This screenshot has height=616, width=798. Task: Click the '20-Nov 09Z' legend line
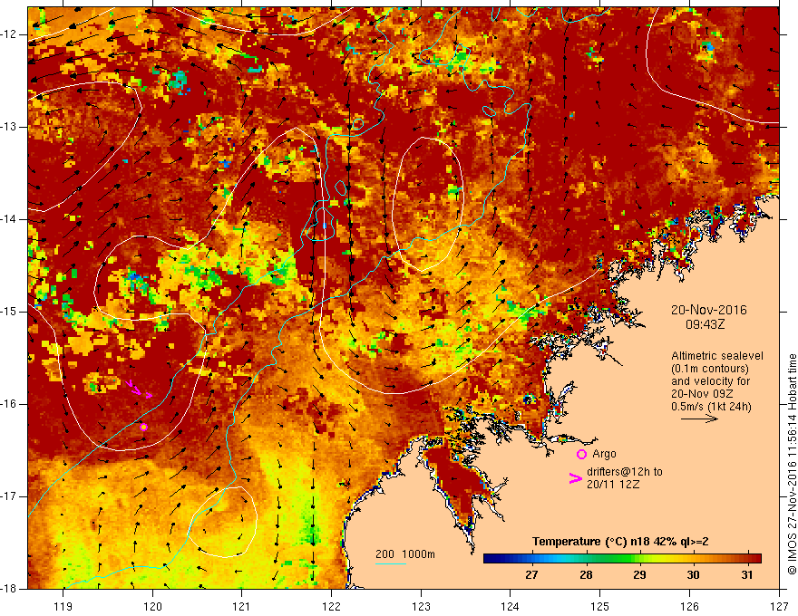pyautogui.click(x=699, y=394)
